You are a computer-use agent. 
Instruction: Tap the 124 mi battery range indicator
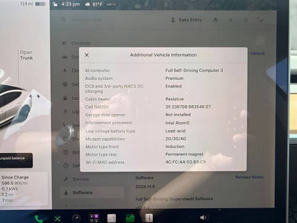point(33,4)
